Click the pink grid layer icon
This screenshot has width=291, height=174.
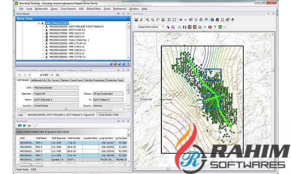pyautogui.click(x=173, y=27)
